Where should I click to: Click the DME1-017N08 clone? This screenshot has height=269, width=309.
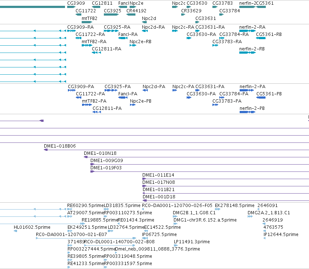coord(225,186)
